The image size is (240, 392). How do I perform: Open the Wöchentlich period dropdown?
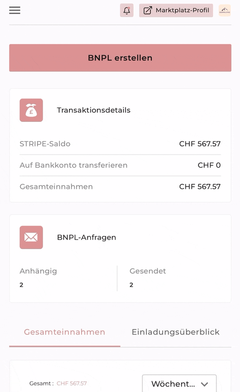[179, 384]
